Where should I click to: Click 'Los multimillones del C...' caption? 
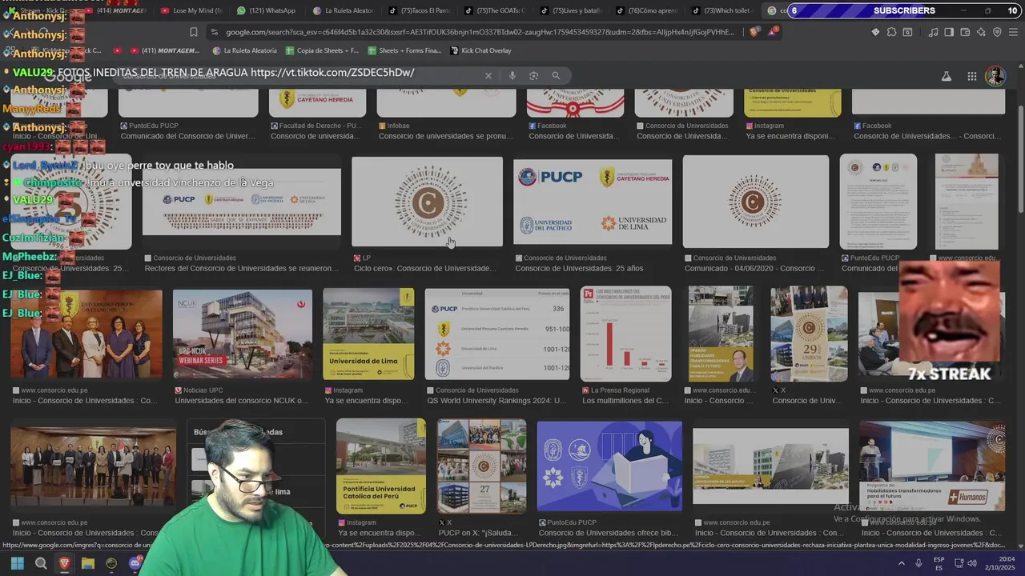(x=625, y=401)
